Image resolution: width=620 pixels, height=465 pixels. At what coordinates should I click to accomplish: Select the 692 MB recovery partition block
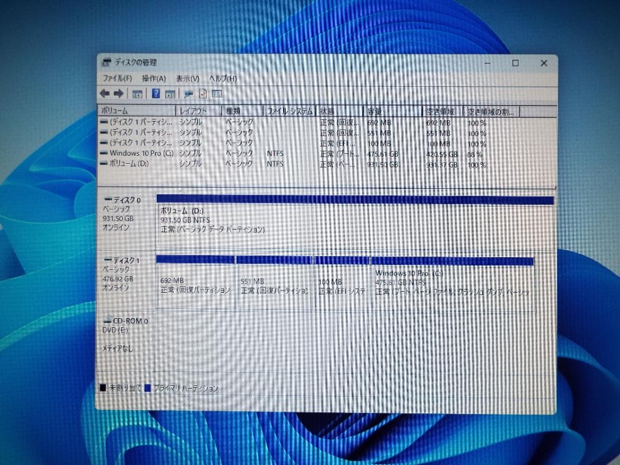click(x=195, y=282)
